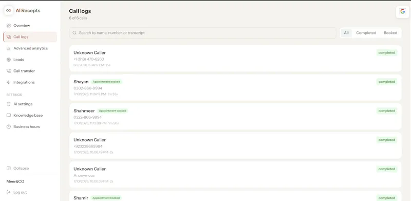
Task: Open AI settings
Action: pos(30,104)
